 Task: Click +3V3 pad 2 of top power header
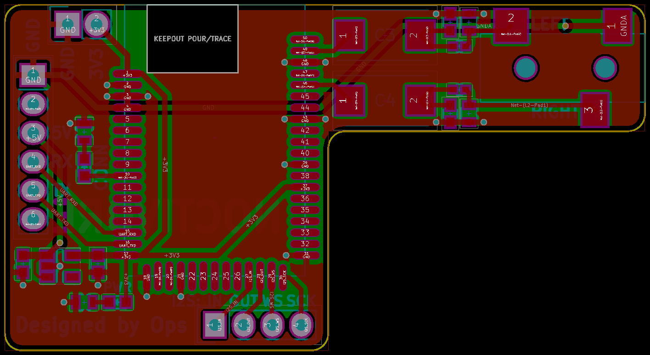coord(96,24)
